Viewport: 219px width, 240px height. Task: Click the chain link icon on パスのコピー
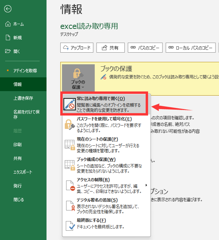pyautogui.click(x=133, y=47)
